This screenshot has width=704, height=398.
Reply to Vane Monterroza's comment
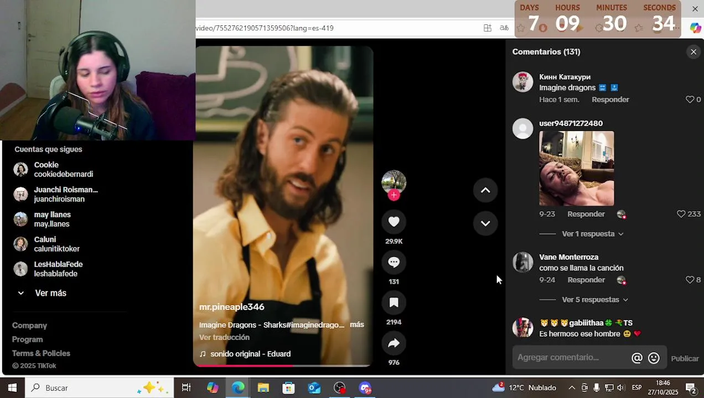586,280
